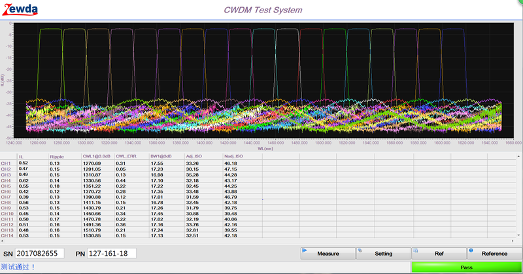The height and width of the screenshot is (274, 523).
Task: Click the icon on the Setting button
Action: pyautogui.click(x=360, y=250)
